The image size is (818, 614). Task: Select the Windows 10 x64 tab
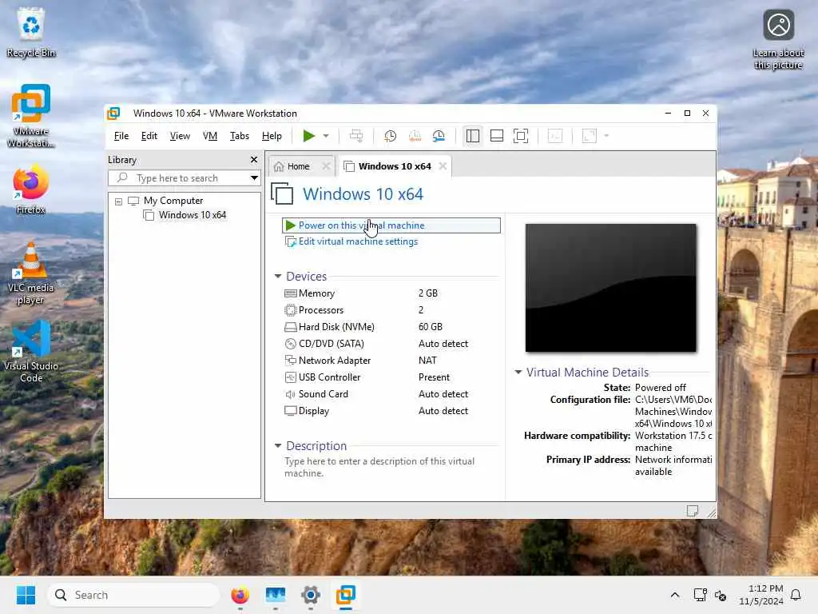(395, 166)
